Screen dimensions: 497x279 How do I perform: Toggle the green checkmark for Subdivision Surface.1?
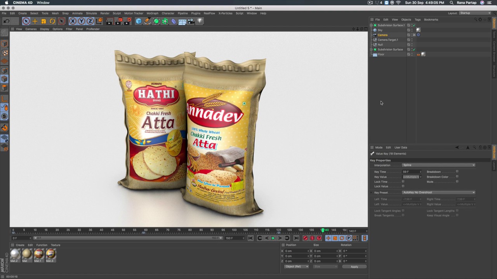click(x=414, y=25)
